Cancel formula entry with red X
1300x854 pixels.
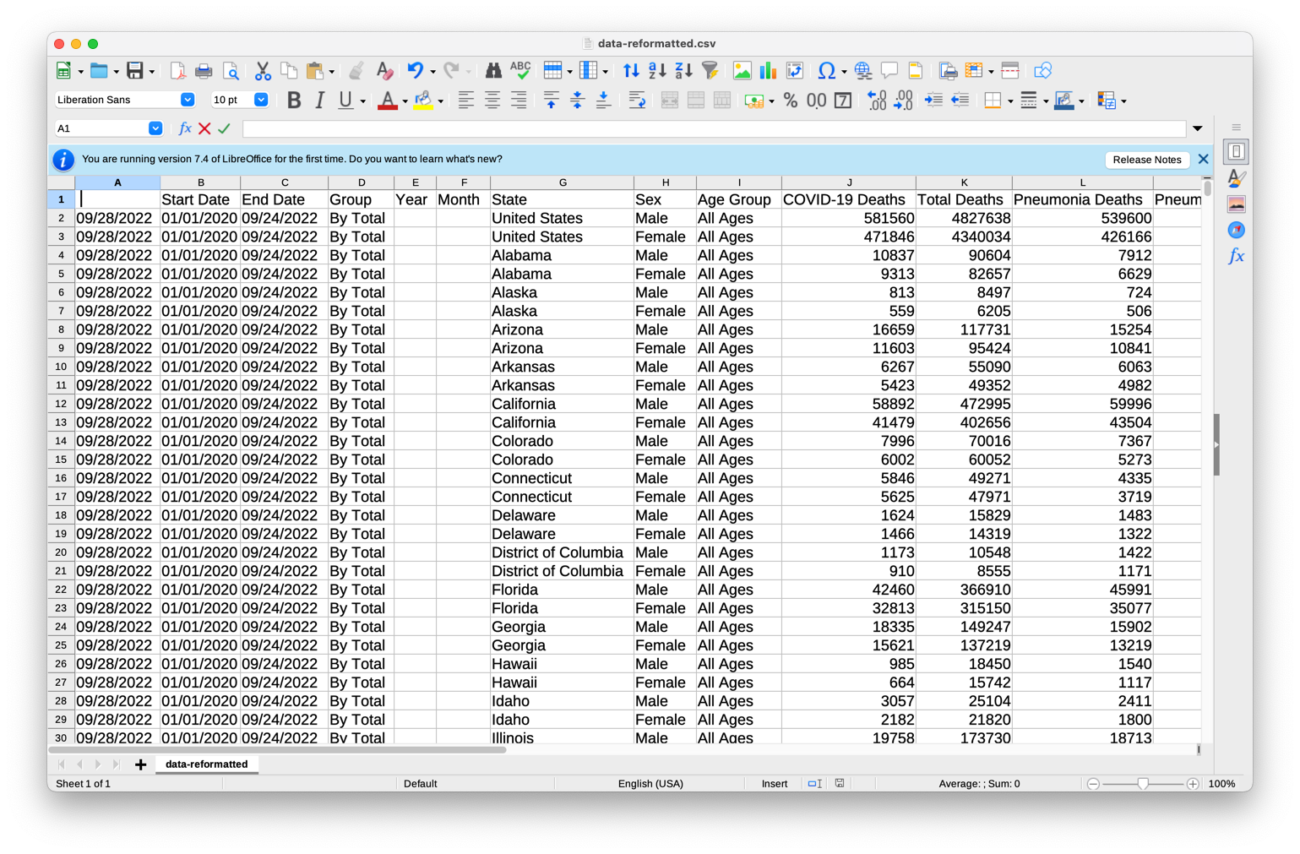[x=204, y=128]
